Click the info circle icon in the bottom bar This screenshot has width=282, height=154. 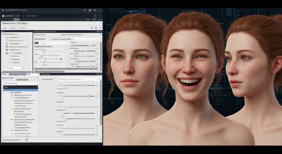27,140
